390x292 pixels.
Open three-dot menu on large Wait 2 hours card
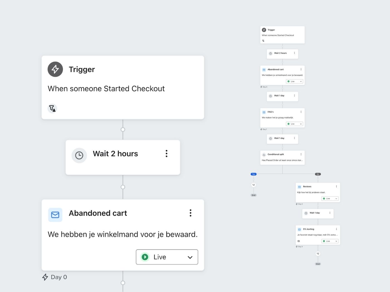click(x=166, y=154)
